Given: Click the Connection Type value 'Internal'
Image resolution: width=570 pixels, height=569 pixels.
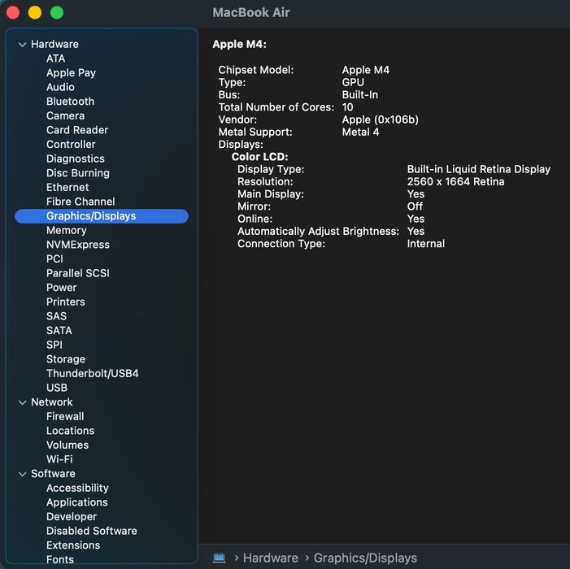Looking at the screenshot, I should 426,244.
